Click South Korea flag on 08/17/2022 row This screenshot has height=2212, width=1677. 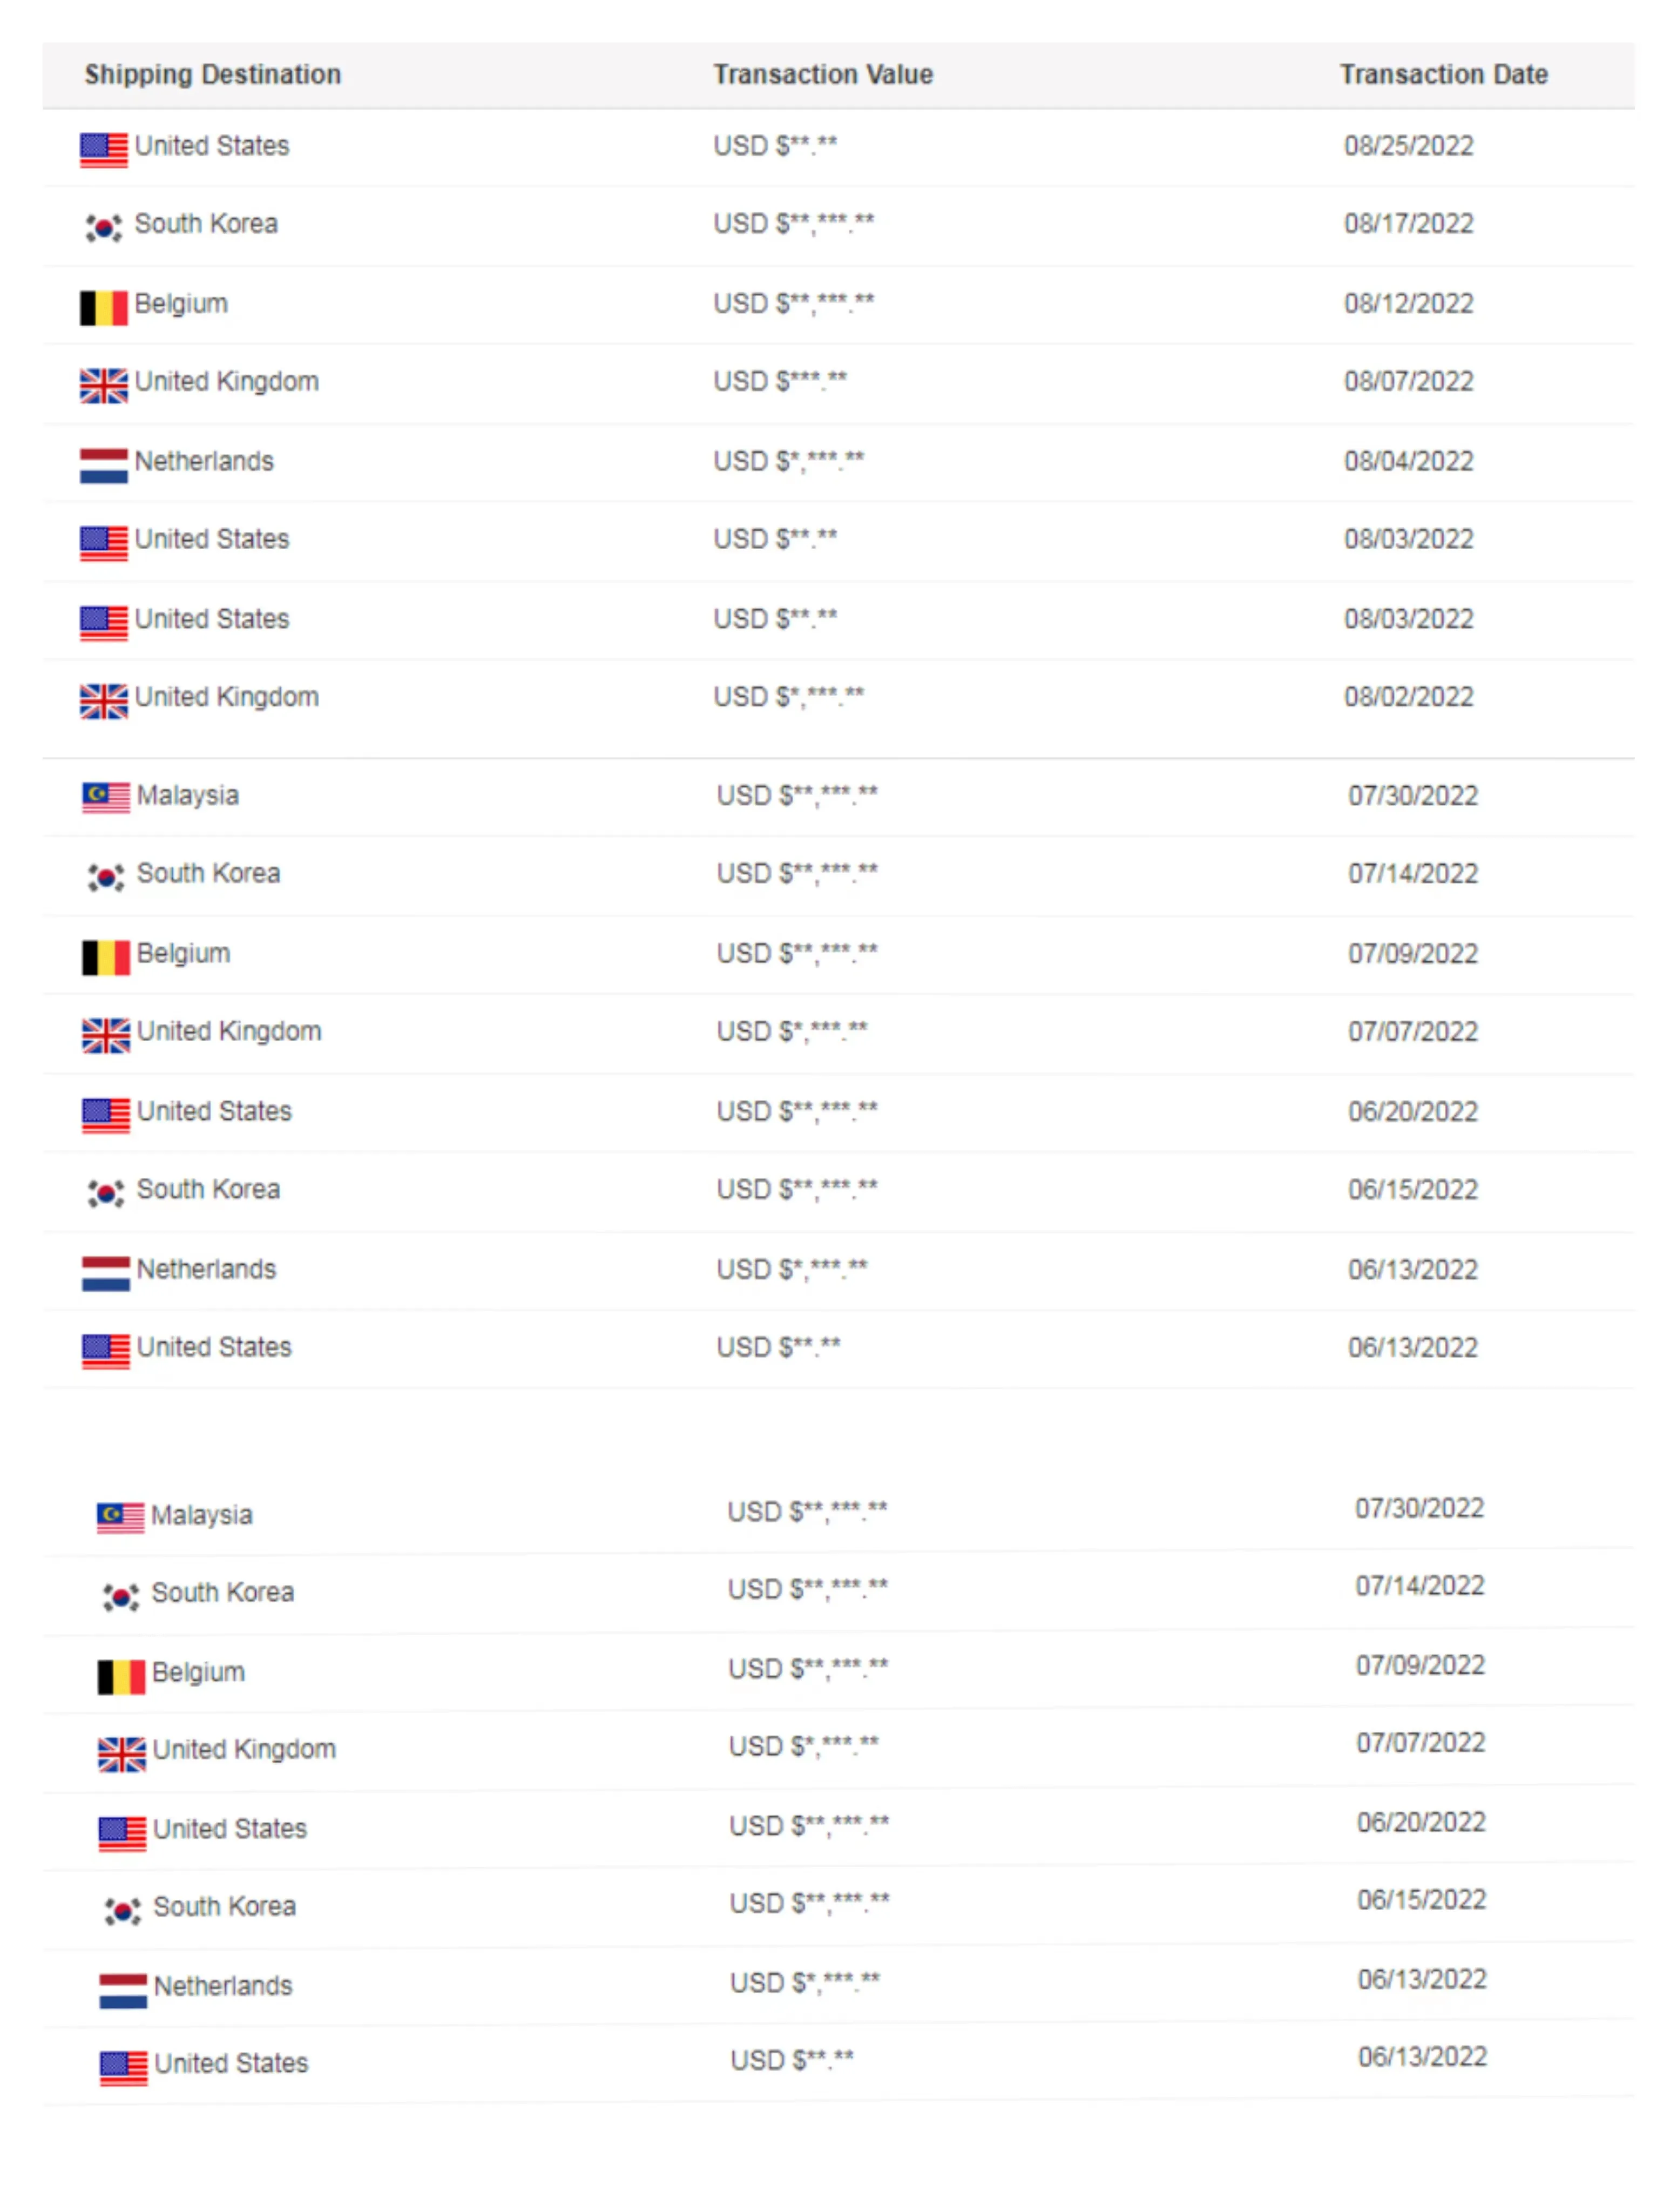104,228
